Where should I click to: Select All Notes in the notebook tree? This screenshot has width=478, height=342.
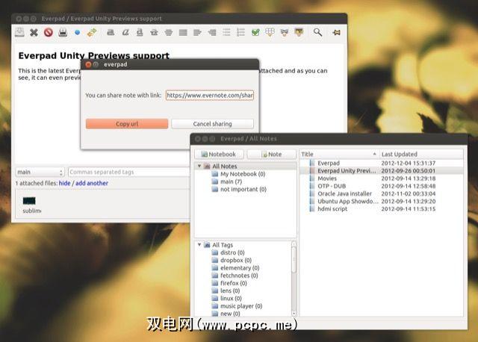point(224,166)
